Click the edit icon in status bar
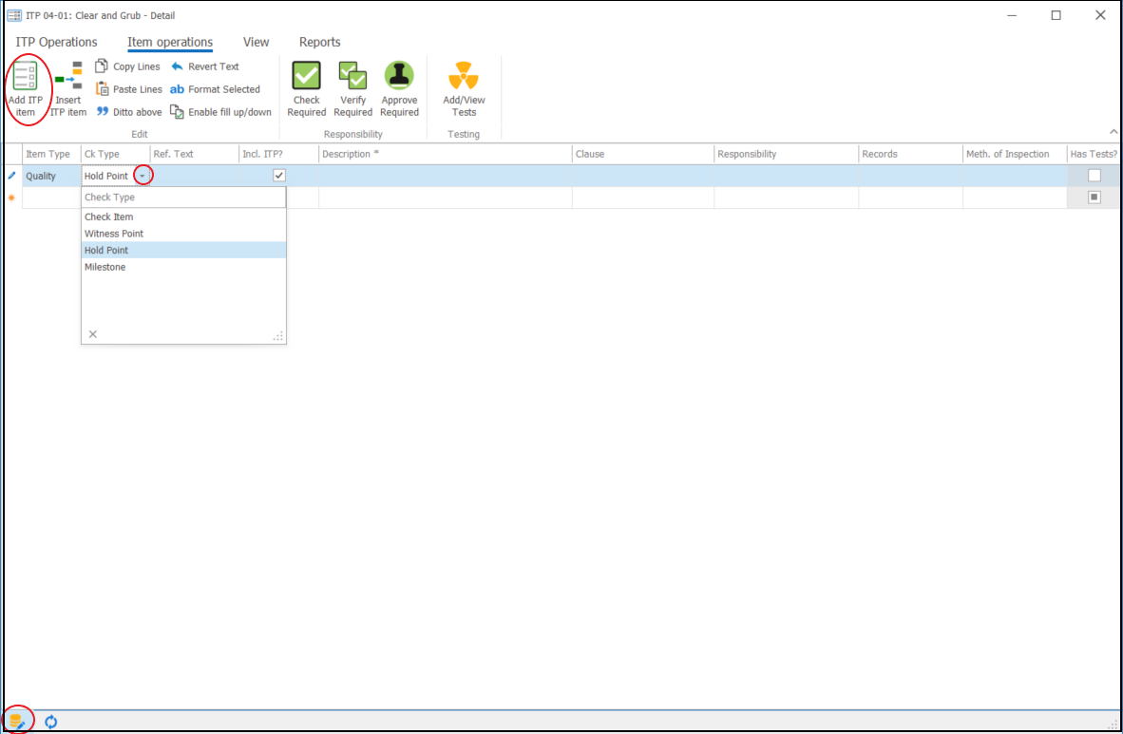The height and width of the screenshot is (734, 1123). point(17,721)
